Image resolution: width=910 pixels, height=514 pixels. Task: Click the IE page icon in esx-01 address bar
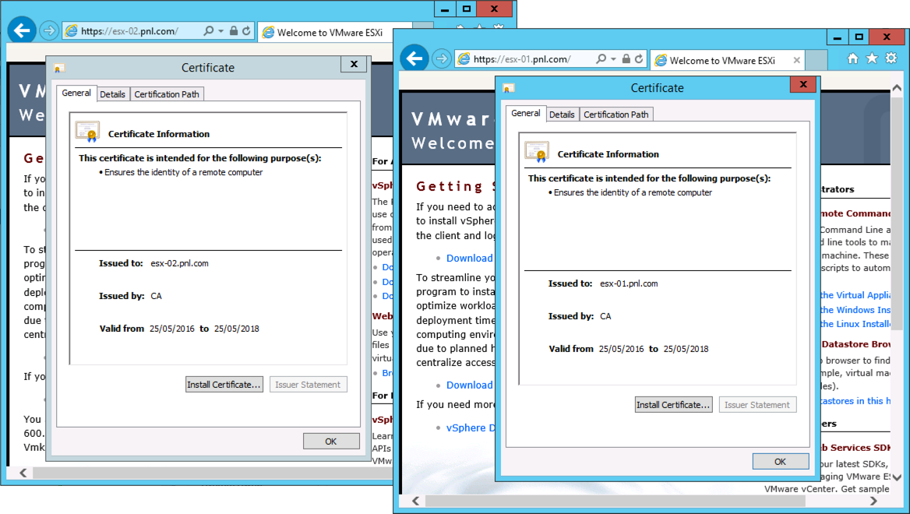pos(464,58)
